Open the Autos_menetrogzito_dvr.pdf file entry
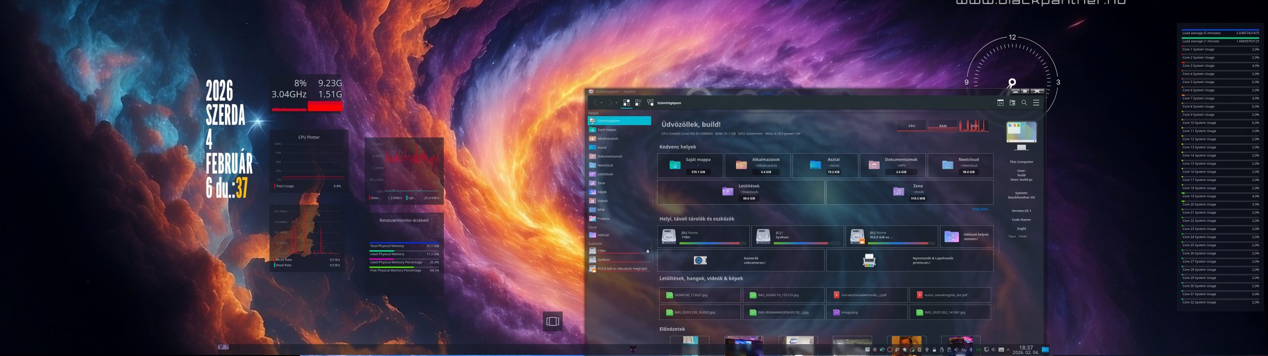1268x356 pixels. click(x=950, y=295)
